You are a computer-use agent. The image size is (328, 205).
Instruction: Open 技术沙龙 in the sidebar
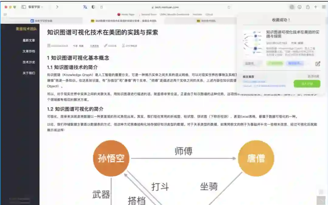tap(29, 62)
